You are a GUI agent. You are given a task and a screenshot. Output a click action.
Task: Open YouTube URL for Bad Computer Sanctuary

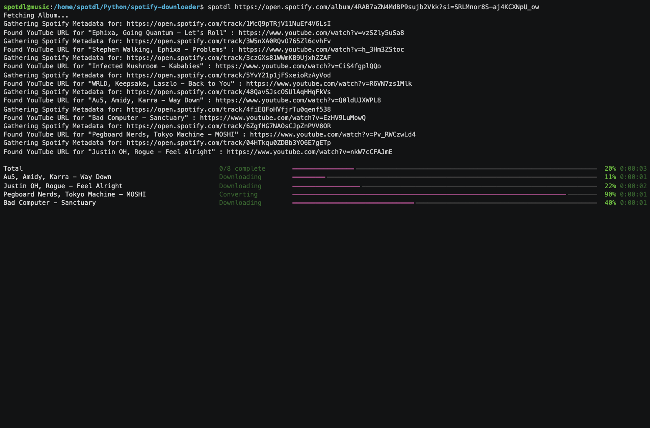click(x=282, y=118)
